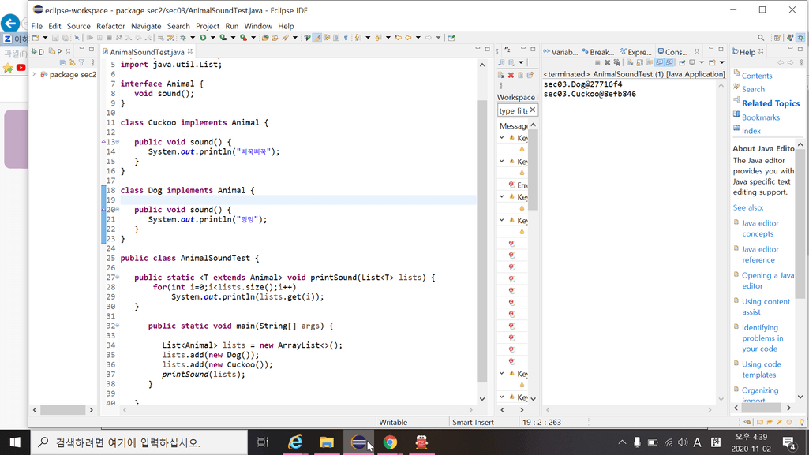Switch to the Debug perspective icon
Screen dimensions: 809x455
pyautogui.click(x=800, y=38)
